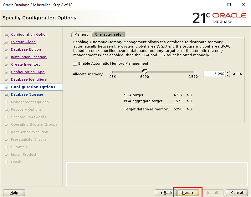Enable Automatic Memory Management checkbox

click(x=75, y=64)
